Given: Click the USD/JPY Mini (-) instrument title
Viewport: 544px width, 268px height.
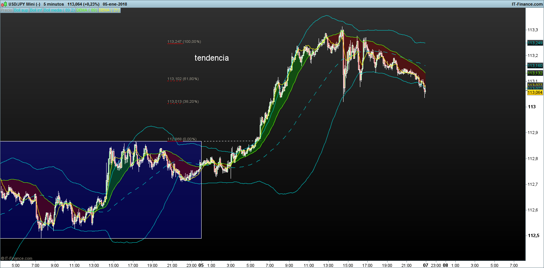Looking at the screenshot, I should point(24,4).
